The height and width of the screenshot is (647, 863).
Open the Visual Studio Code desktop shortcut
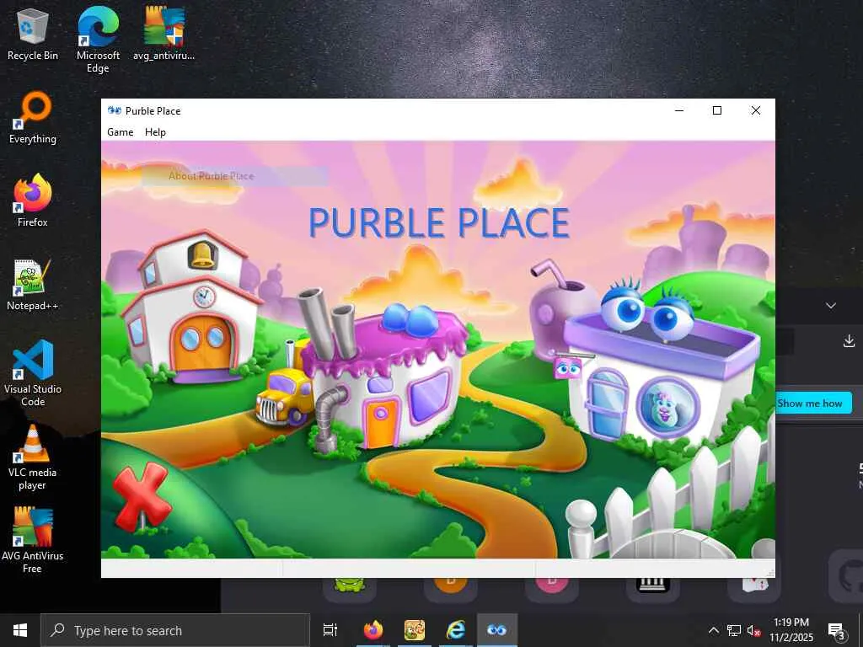tap(33, 373)
